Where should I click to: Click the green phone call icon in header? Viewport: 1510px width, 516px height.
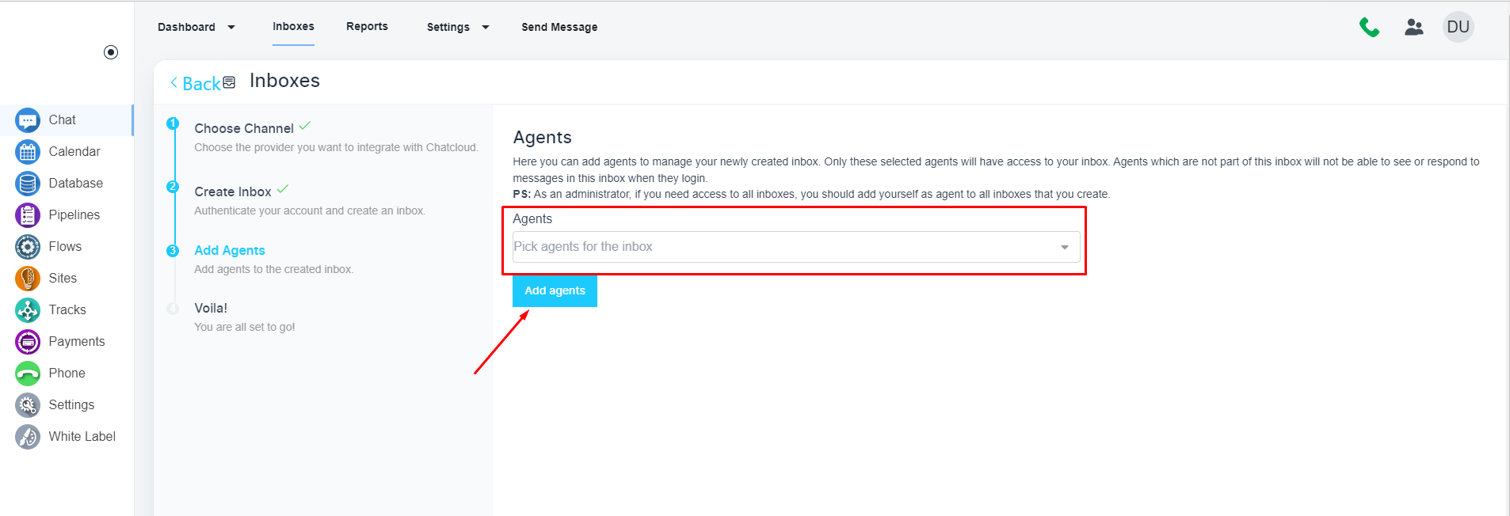click(1369, 28)
